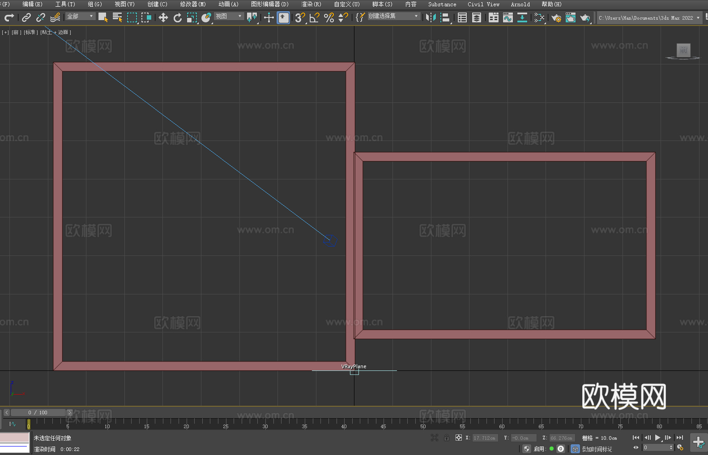
Task: Click the Use Pivot Point Center icon
Action: [x=252, y=17]
